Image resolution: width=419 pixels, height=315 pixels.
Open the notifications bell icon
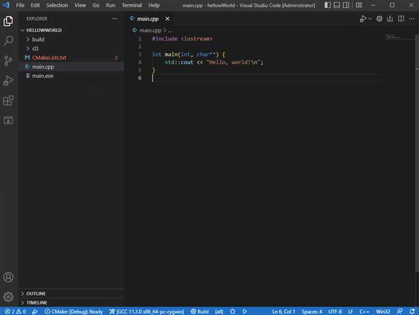pyautogui.click(x=412, y=311)
